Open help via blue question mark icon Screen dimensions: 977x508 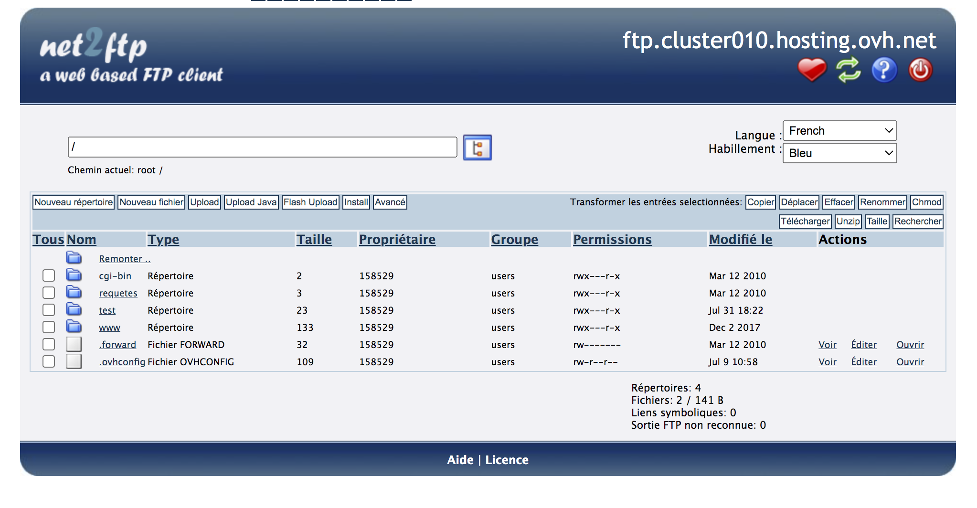pyautogui.click(x=884, y=70)
